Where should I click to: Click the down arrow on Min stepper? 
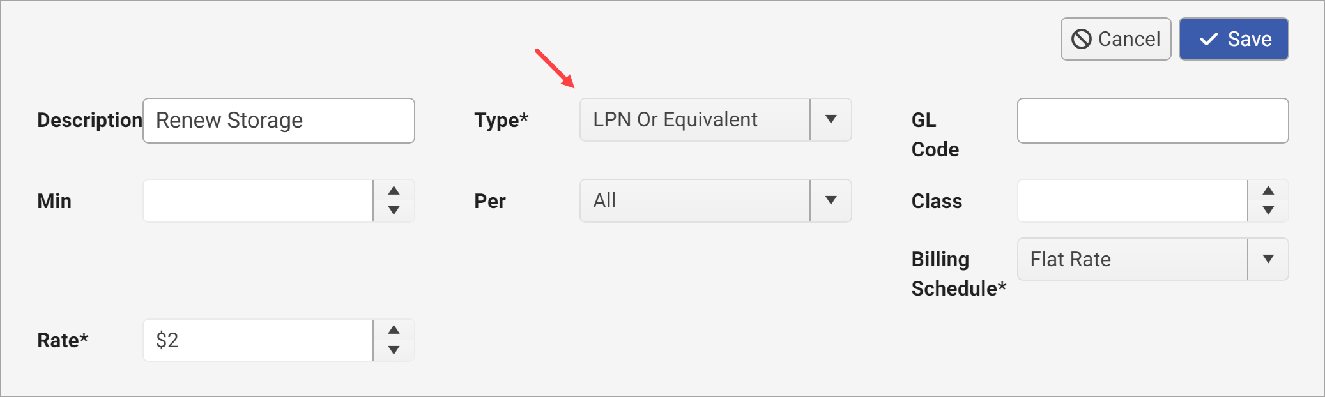pyautogui.click(x=394, y=212)
